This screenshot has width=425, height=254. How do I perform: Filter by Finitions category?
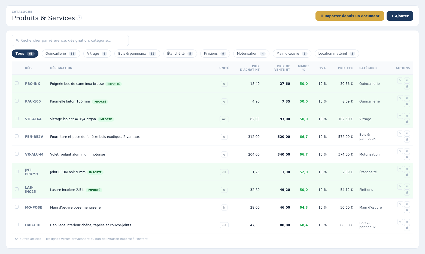pos(215,54)
